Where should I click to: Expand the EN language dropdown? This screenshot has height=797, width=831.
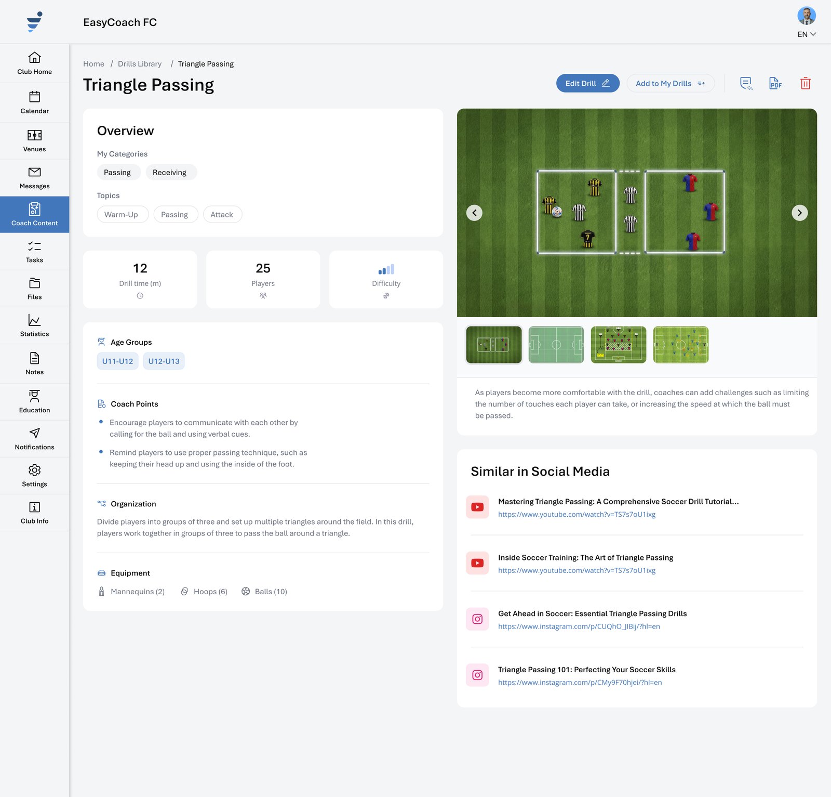click(x=807, y=34)
